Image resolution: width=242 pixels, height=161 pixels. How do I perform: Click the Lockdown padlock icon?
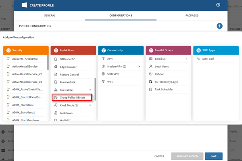(x=56, y=113)
